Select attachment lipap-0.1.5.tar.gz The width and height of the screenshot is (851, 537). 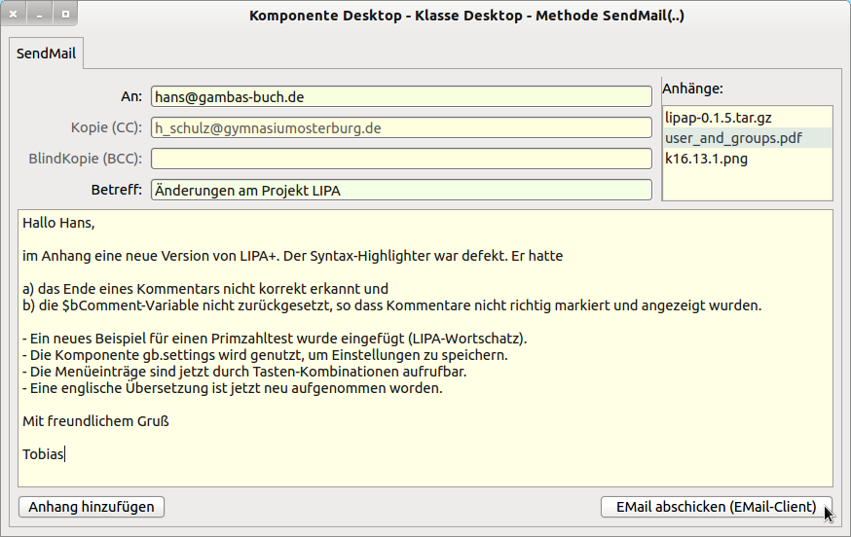[x=718, y=118]
